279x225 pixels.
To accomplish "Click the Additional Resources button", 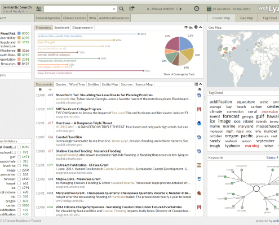I will pos(114,18).
